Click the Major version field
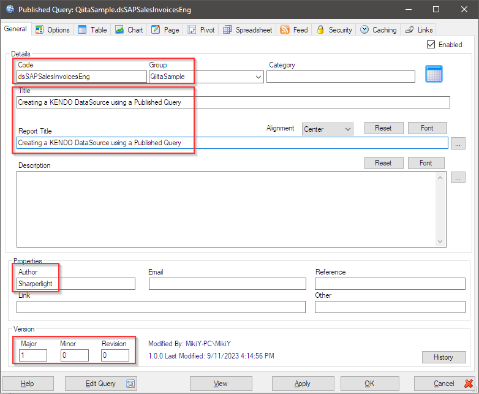 (33, 355)
